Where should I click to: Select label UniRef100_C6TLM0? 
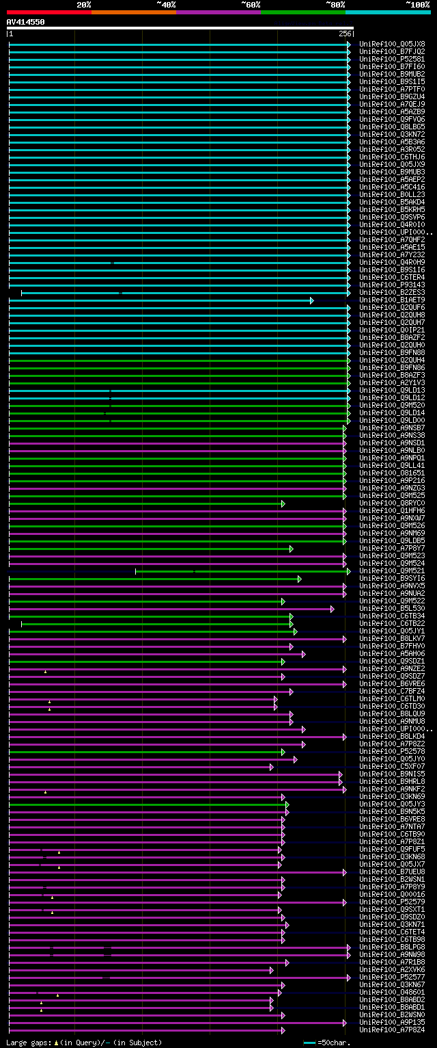tap(392, 698)
